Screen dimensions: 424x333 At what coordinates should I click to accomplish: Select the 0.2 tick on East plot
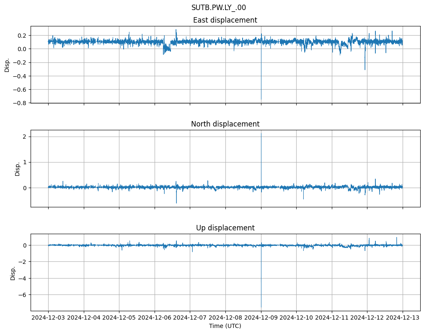(x=23, y=36)
